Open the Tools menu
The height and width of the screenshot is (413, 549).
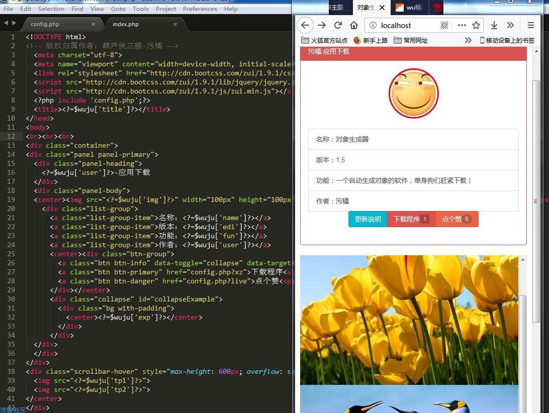(x=140, y=9)
